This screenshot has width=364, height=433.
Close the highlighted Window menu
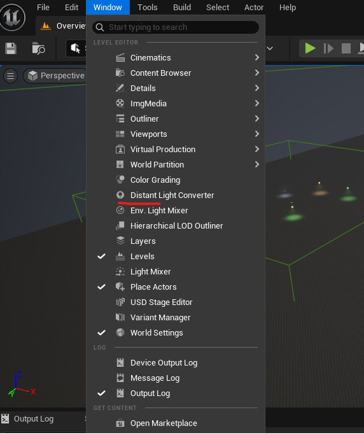pyautogui.click(x=108, y=7)
